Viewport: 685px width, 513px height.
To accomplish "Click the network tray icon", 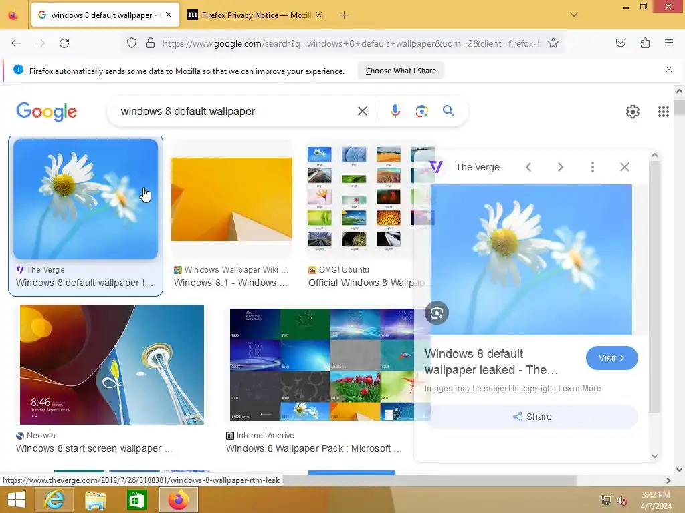I will [605, 500].
